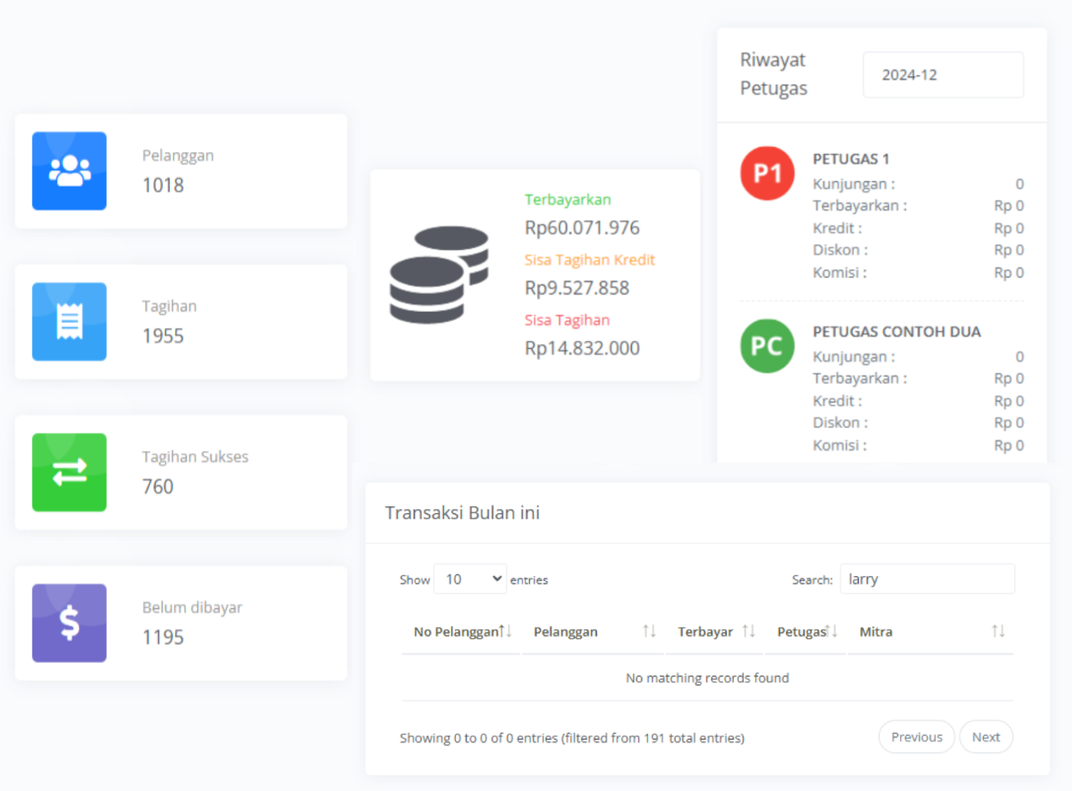Open the Show entries dropdown

click(470, 579)
